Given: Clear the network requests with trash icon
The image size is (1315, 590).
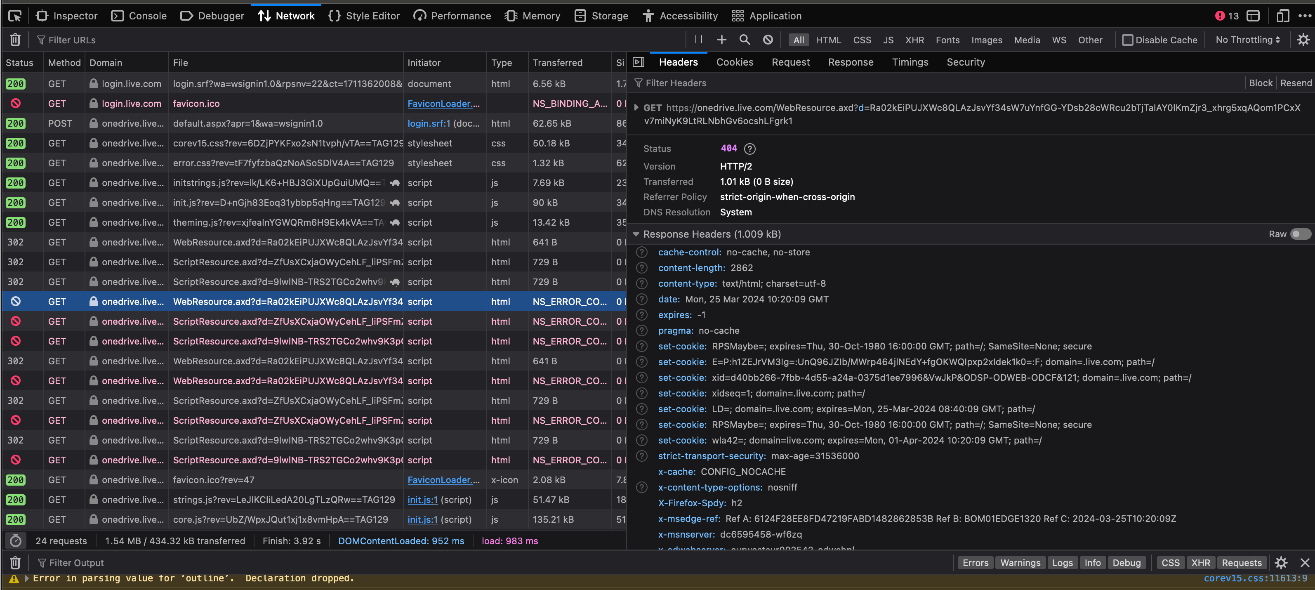Looking at the screenshot, I should pyautogui.click(x=15, y=40).
